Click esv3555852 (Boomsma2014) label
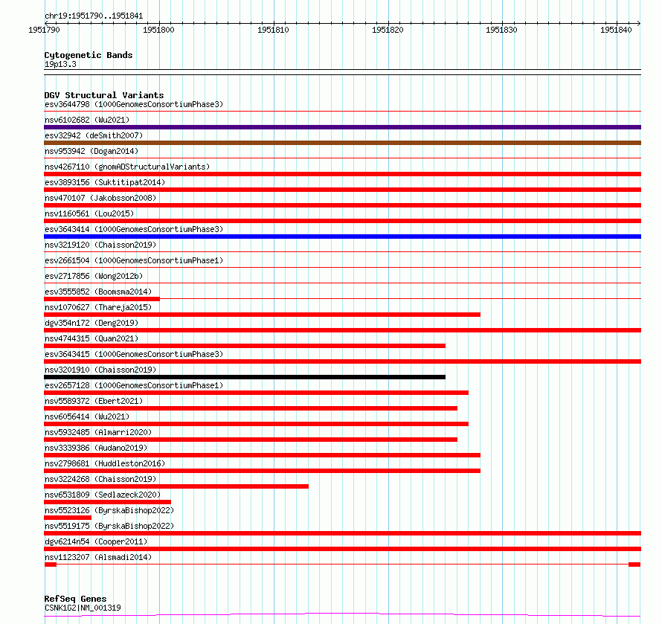The height and width of the screenshot is (624, 662). point(98,292)
